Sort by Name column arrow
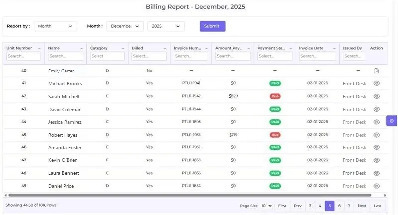The height and width of the screenshot is (215, 398). coord(81,48)
